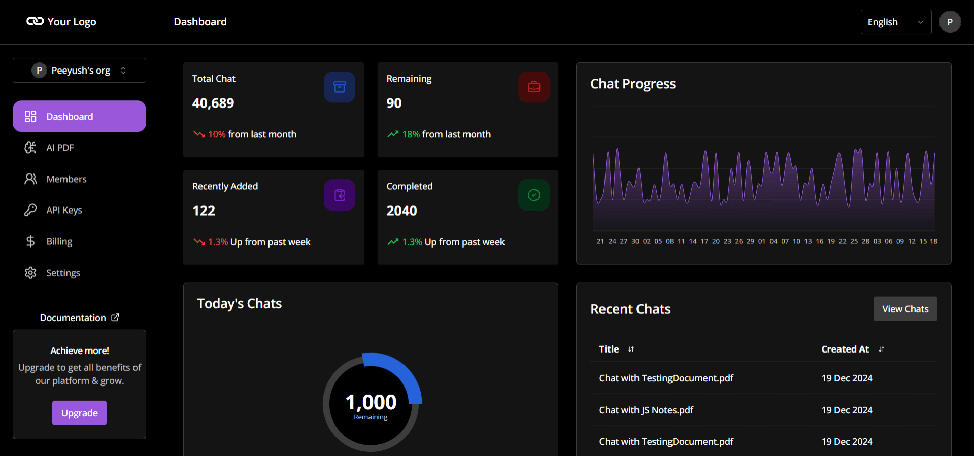Click the user avatar P in header
This screenshot has width=974, height=456.
949,22
